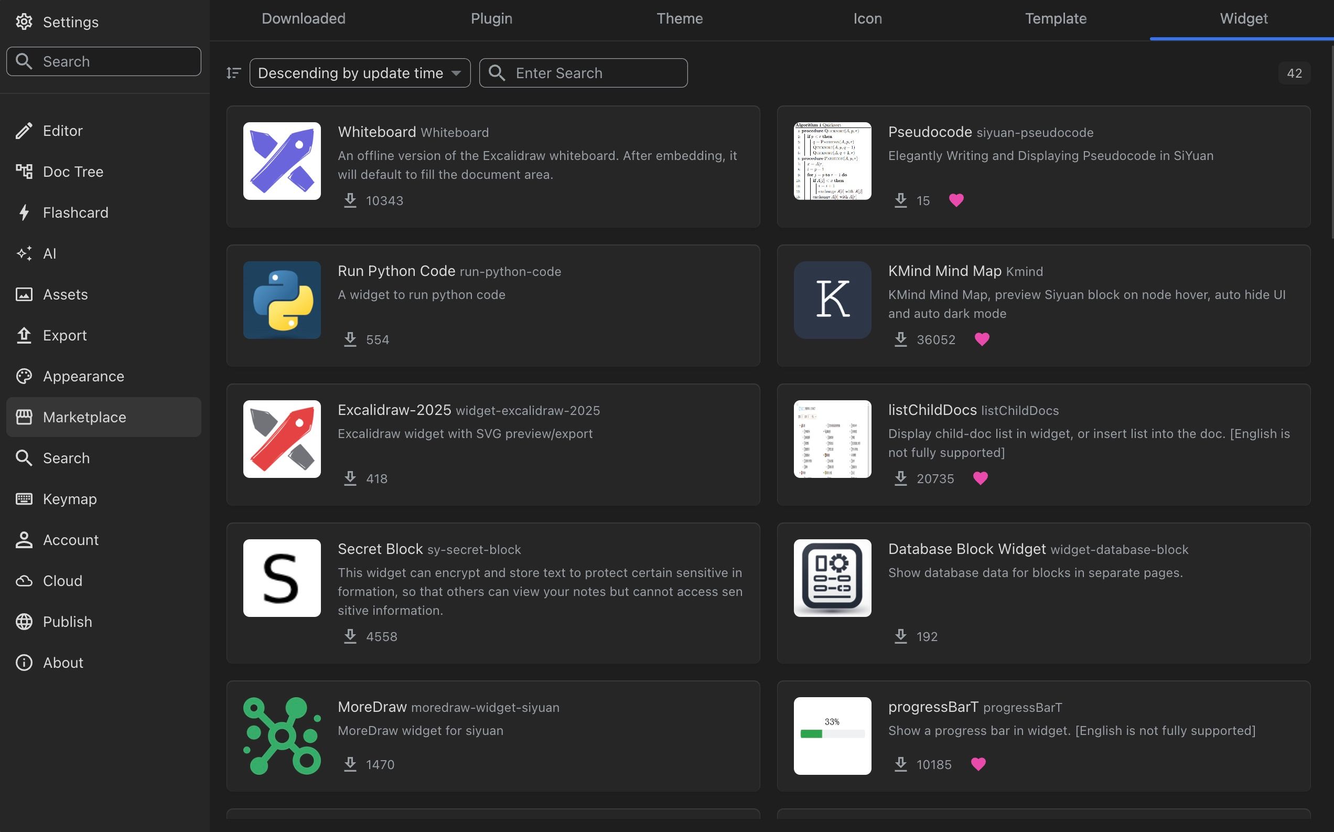The height and width of the screenshot is (832, 1334).
Task: Go to Flashcard settings
Action: (x=103, y=212)
